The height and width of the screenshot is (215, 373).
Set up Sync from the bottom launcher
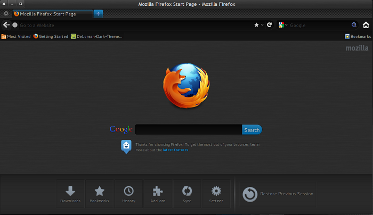[187, 194]
